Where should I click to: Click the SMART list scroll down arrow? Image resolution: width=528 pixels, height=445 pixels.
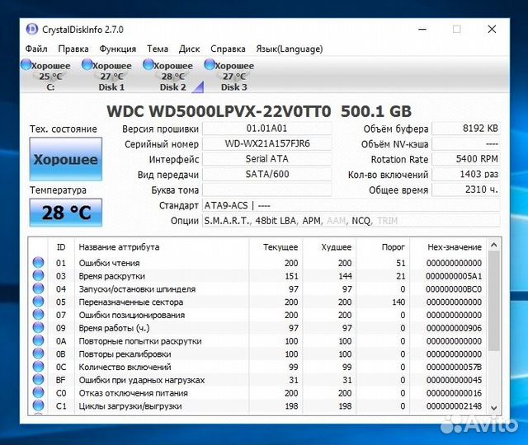point(494,408)
